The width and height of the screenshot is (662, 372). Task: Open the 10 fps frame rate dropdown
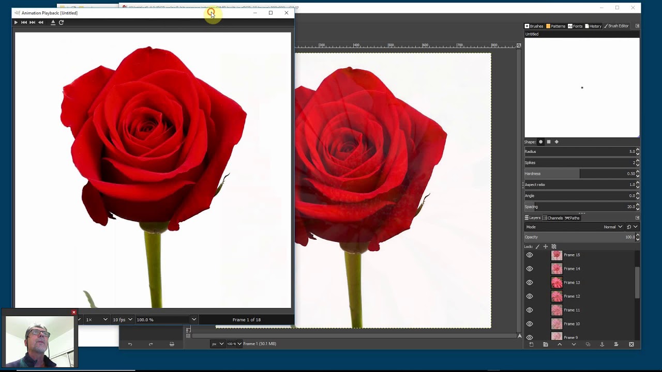pyautogui.click(x=123, y=320)
